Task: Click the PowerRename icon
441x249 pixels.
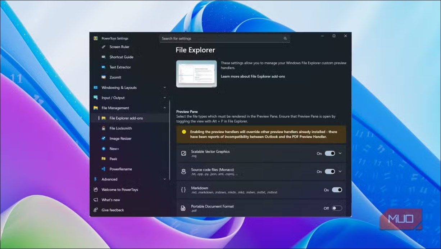Action: [104, 169]
